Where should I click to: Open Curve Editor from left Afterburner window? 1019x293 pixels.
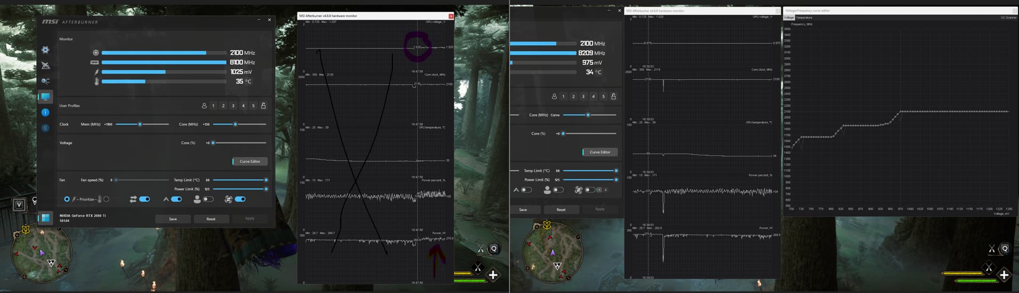[x=250, y=161]
